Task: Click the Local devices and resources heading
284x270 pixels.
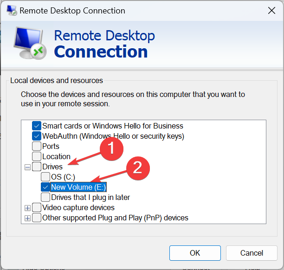Action: (x=57, y=80)
